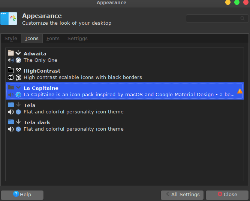Image resolution: width=250 pixels, height=201 pixels.
Task: Click the La Capitaine chevron preview icon
Action: (18, 87)
